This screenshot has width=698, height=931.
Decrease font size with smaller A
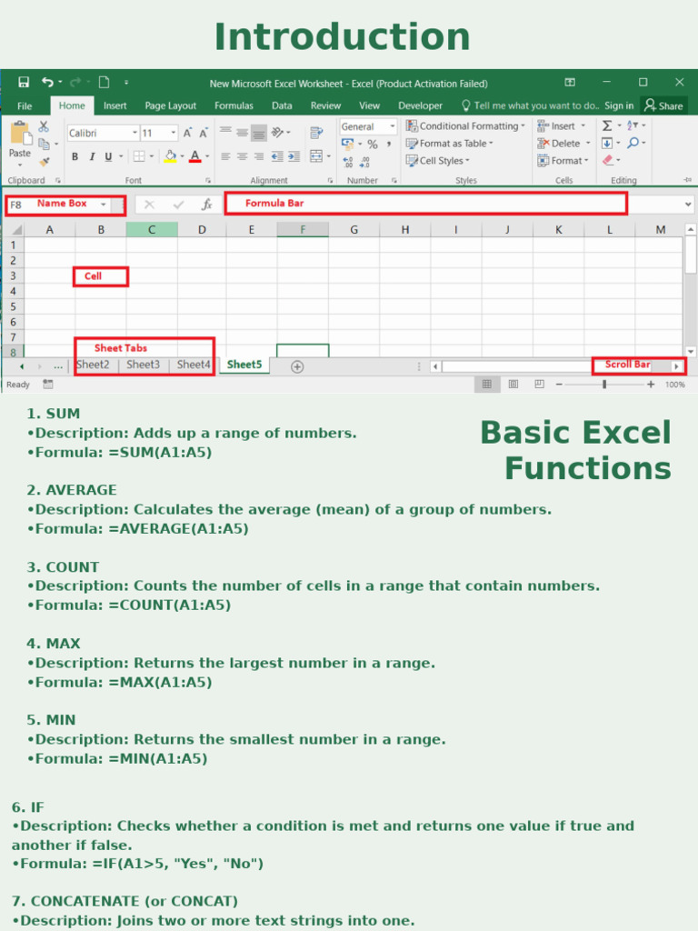203,133
